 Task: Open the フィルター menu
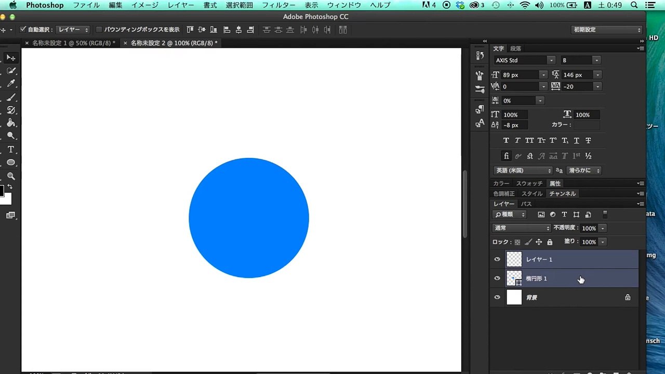[278, 5]
